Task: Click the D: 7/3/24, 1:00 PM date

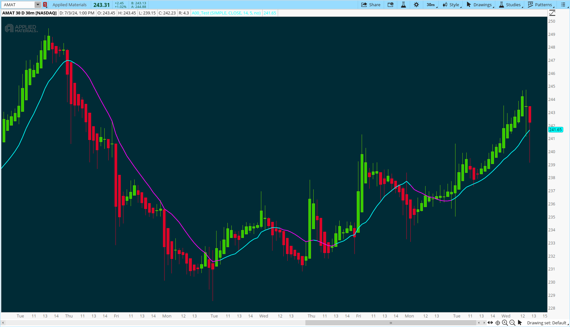Action: click(x=77, y=13)
